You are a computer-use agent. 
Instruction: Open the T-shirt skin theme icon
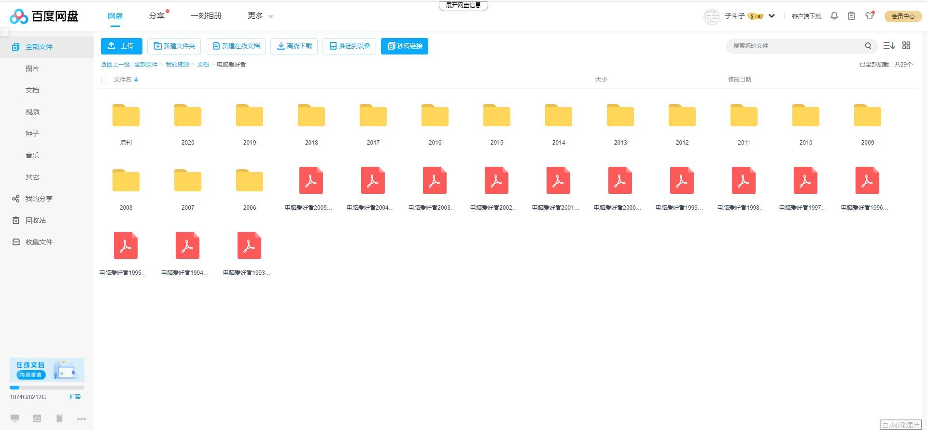click(x=870, y=16)
